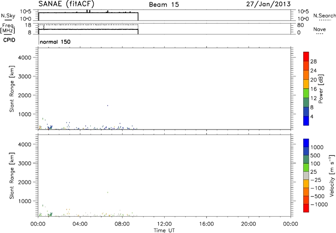
Task: Select the Beam 15 heading
Action: tap(164, 5)
